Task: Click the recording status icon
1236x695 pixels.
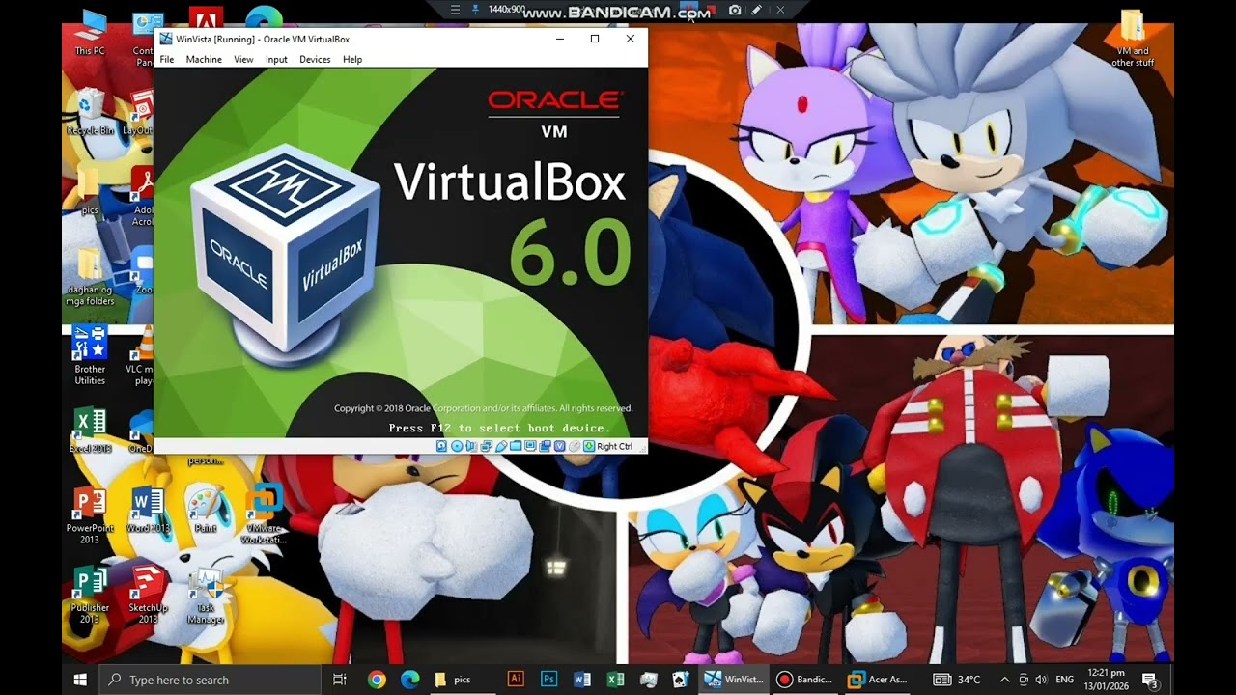Action: [545, 446]
